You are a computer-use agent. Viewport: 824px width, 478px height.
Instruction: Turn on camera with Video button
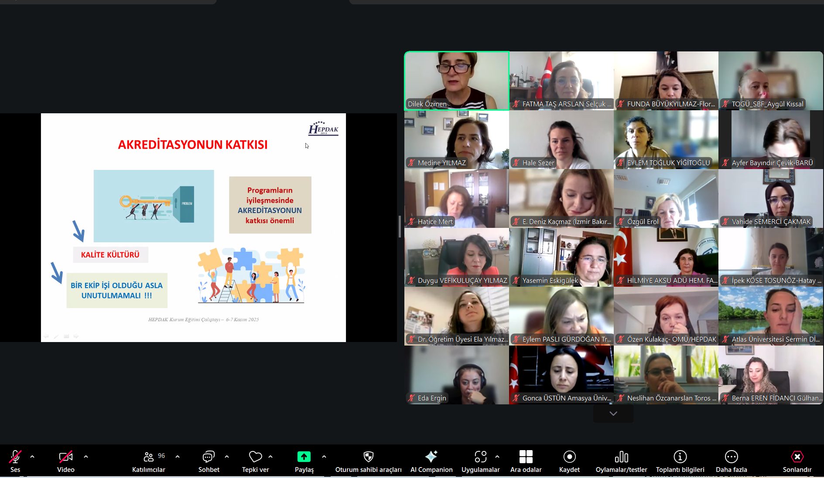(65, 461)
